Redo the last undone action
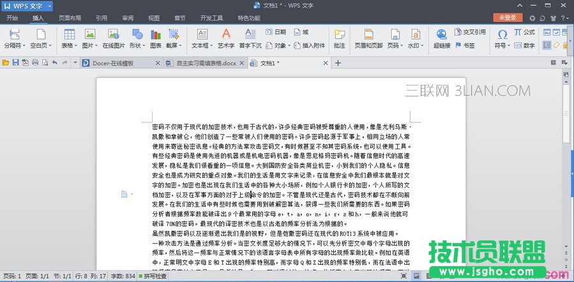 point(64,63)
